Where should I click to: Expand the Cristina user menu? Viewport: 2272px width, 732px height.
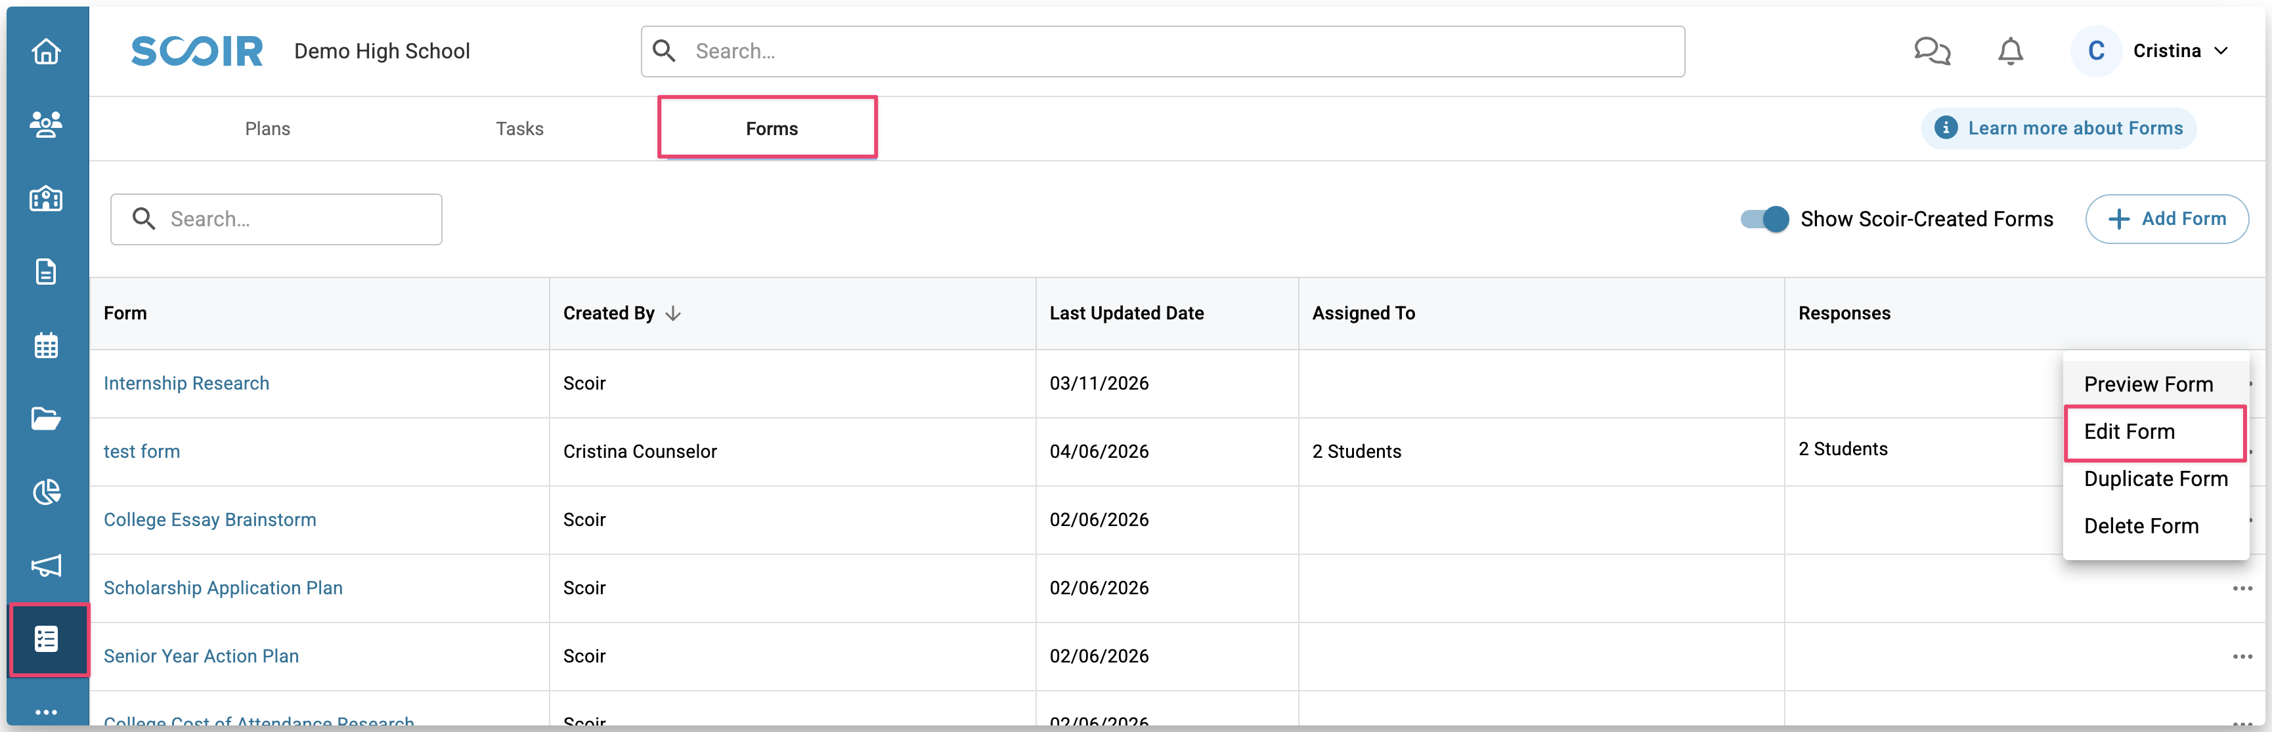click(2180, 51)
